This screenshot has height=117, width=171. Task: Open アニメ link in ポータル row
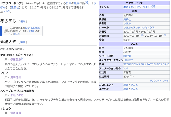pos(134,89)
